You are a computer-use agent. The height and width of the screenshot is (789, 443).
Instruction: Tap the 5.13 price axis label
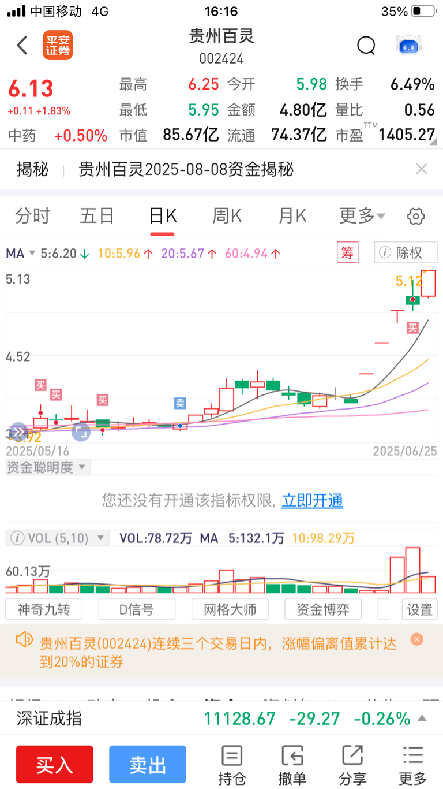click(18, 279)
